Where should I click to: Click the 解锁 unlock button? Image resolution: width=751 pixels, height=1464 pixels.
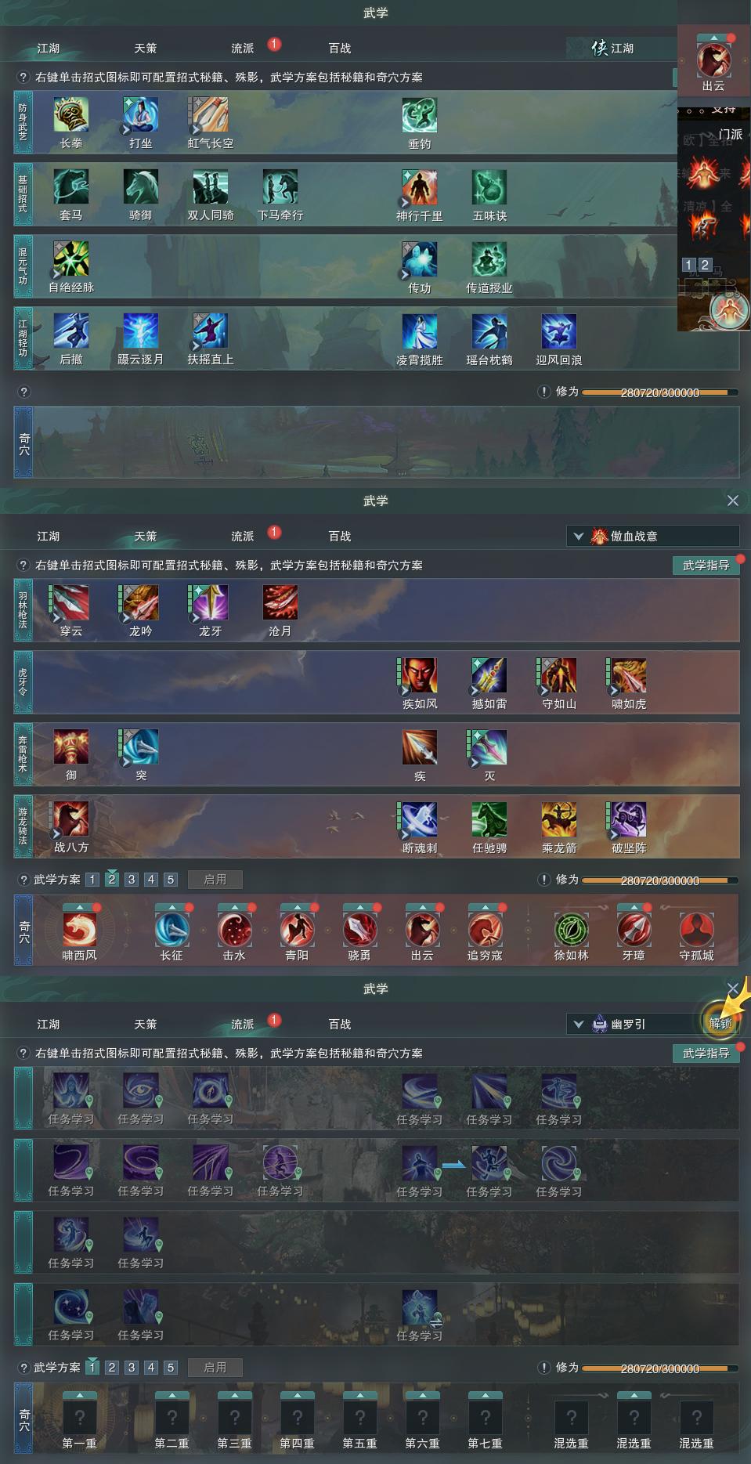(720, 1023)
